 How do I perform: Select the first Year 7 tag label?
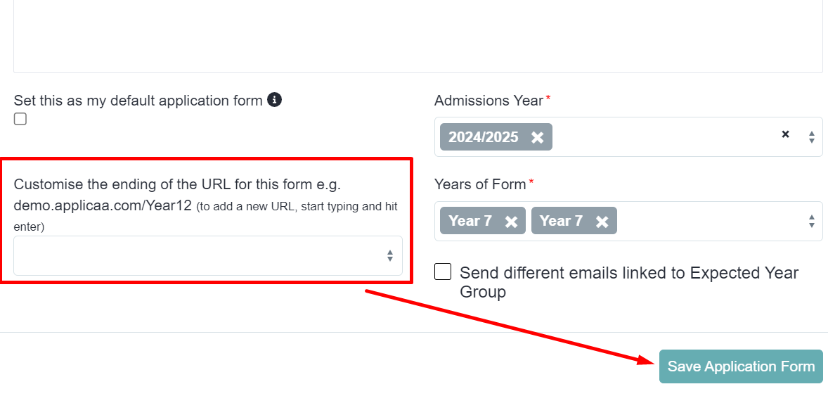pos(470,221)
